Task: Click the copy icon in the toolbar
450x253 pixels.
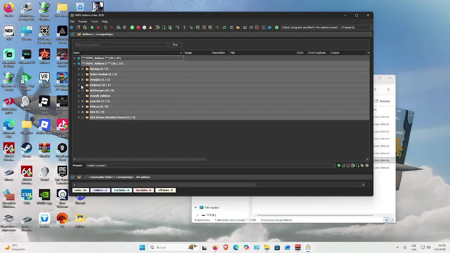Action: (x=78, y=27)
